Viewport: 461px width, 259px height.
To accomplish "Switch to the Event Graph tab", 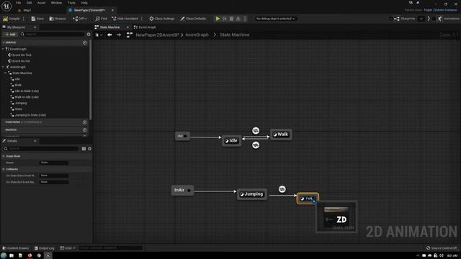I will click(x=145, y=27).
